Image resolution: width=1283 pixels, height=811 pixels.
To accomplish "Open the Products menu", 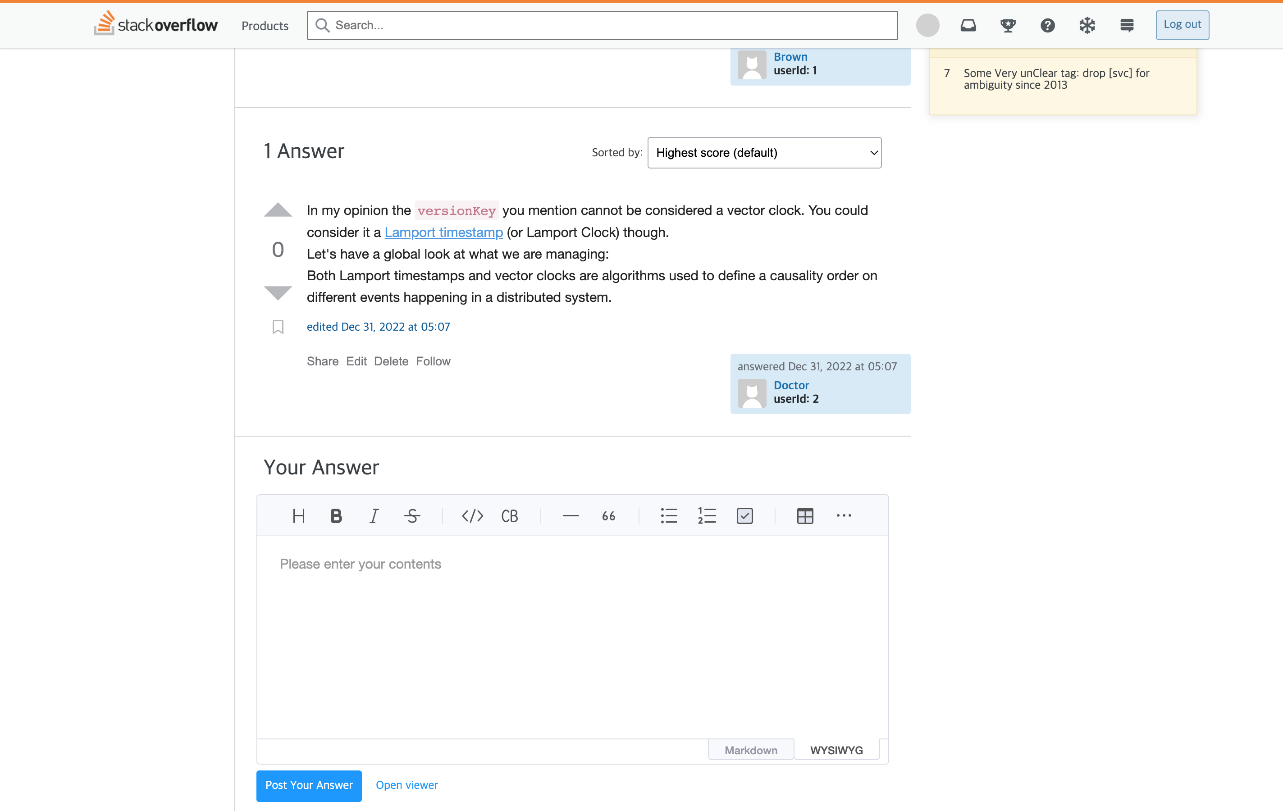I will (x=264, y=25).
